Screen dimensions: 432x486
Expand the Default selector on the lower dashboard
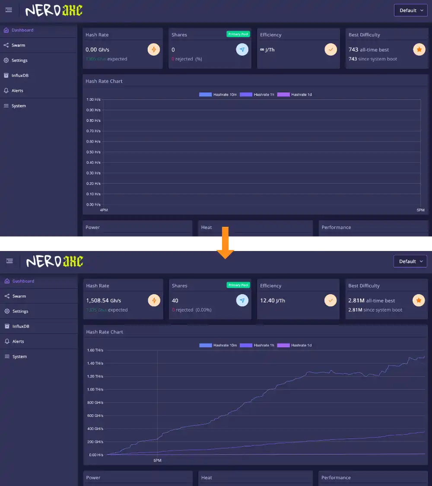410,261
